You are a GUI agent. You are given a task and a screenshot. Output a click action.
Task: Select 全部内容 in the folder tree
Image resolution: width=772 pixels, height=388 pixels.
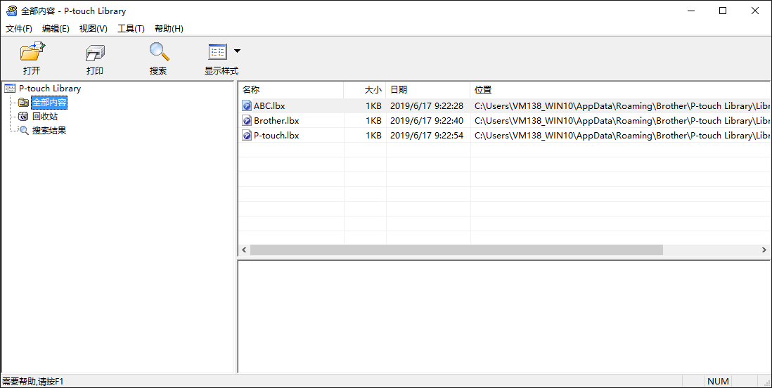49,103
